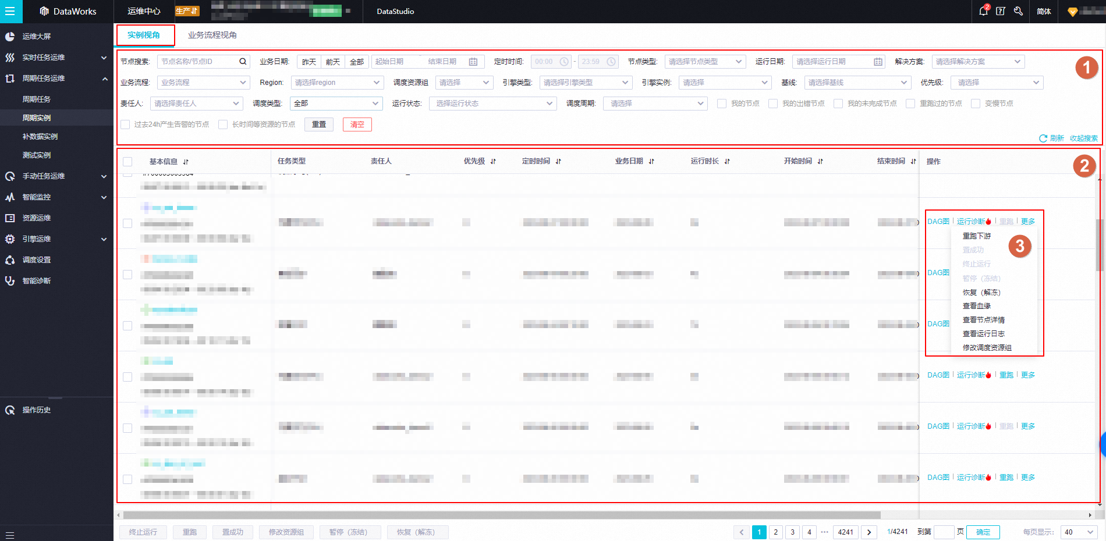Check the 我的节点 checkbox
The height and width of the screenshot is (541, 1106).
pyautogui.click(x=722, y=104)
